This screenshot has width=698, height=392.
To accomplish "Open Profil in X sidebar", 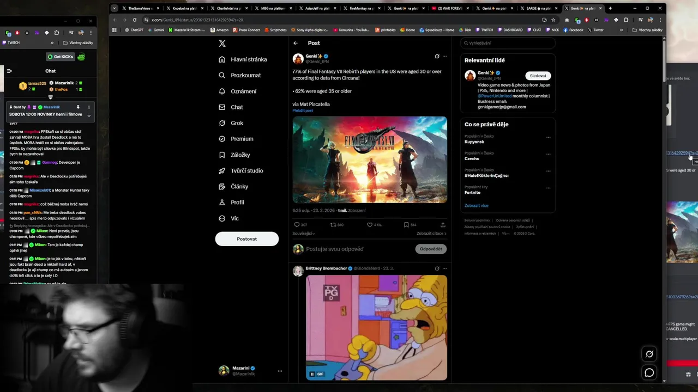I will point(231,202).
